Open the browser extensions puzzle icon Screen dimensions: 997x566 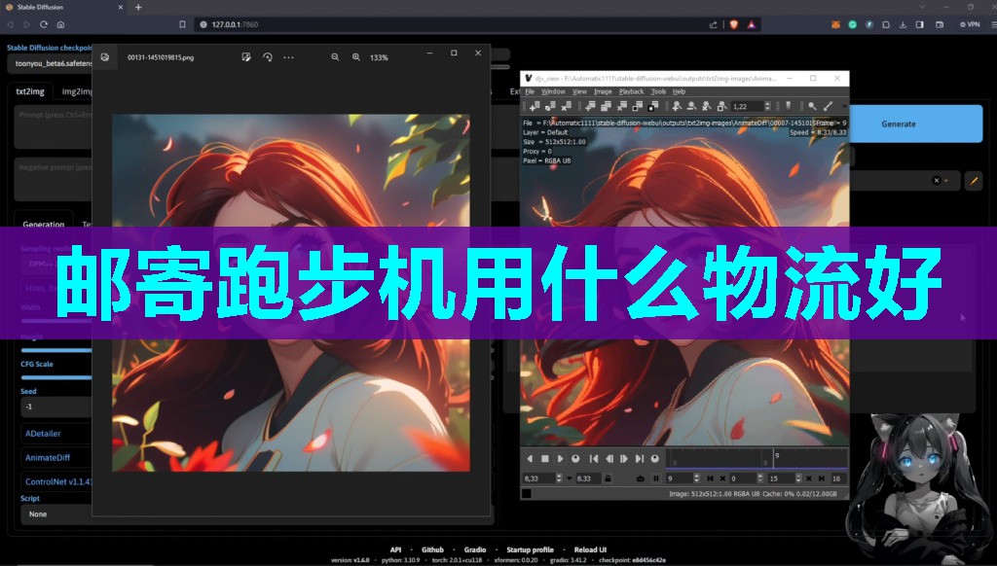886,24
